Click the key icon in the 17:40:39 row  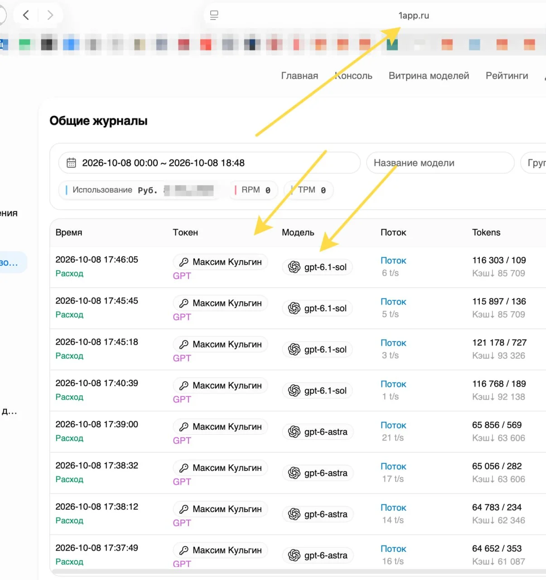click(184, 386)
